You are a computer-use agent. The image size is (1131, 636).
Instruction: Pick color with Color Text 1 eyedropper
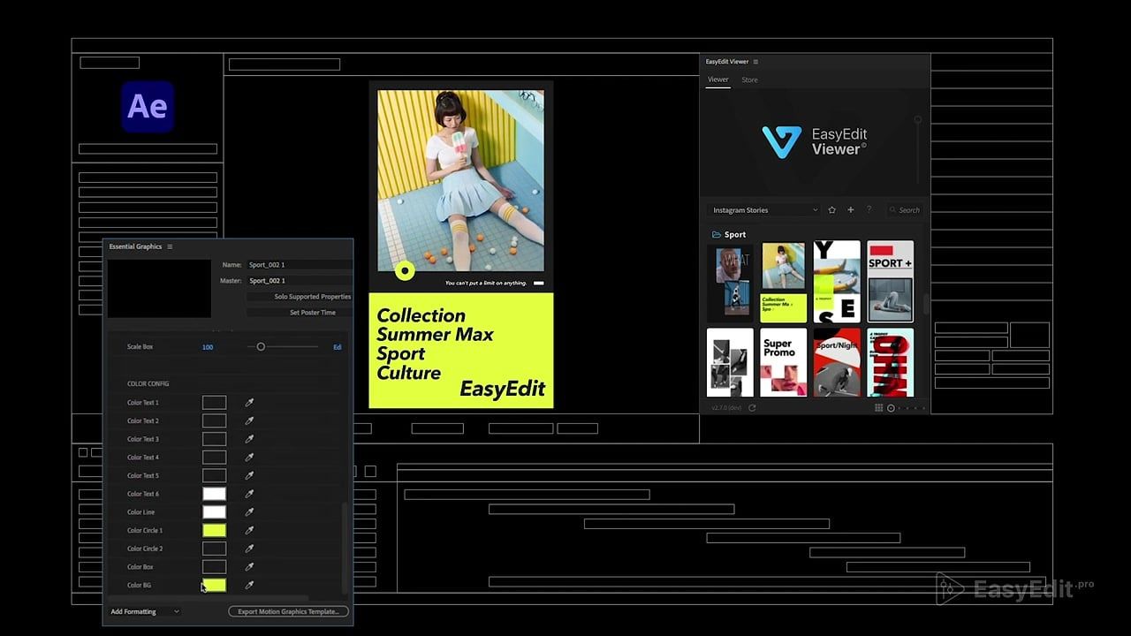click(x=249, y=403)
